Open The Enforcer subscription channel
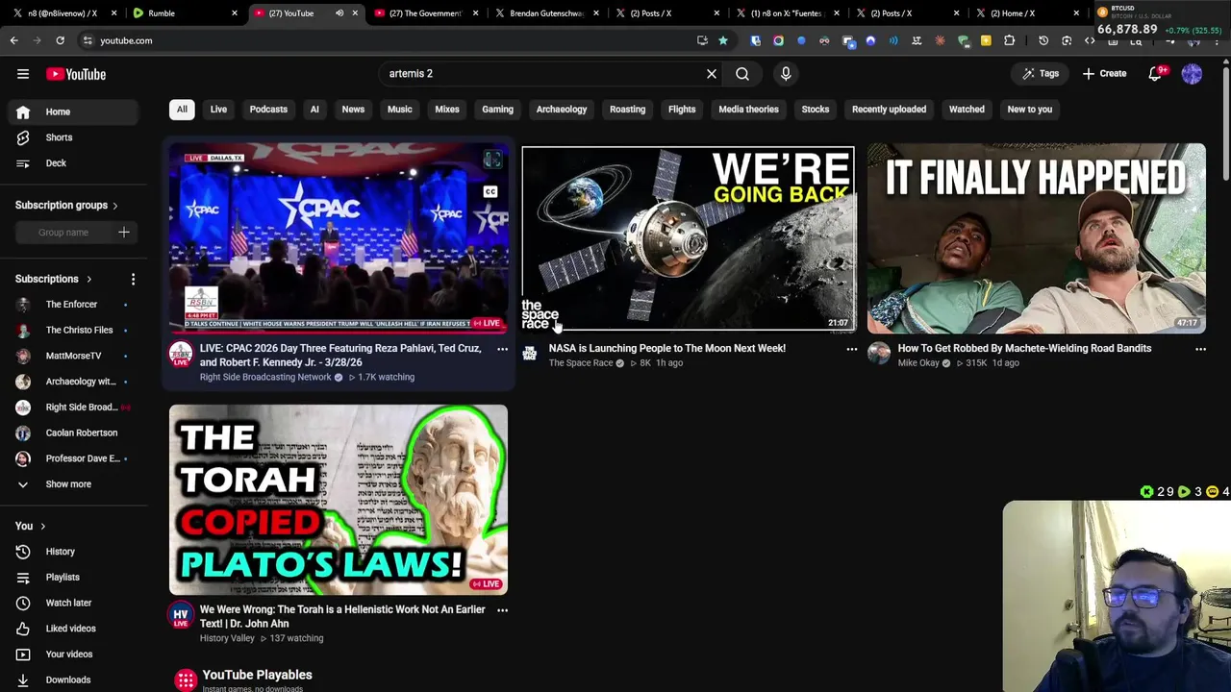The width and height of the screenshot is (1231, 692). (72, 305)
